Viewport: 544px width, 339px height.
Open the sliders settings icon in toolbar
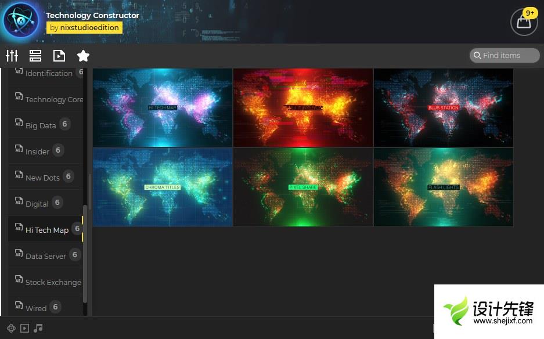point(12,56)
